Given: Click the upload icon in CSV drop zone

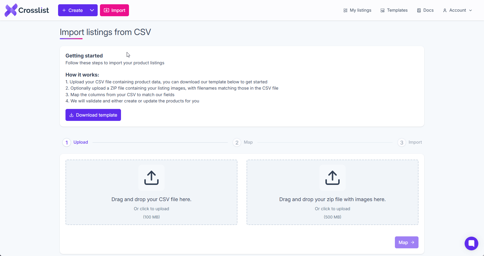Looking at the screenshot, I should click(151, 178).
